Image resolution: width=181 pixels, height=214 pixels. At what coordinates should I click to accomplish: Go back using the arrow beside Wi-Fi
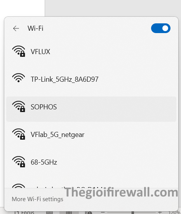(16, 28)
